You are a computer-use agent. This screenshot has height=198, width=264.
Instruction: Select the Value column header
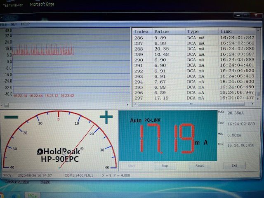pos(169,31)
